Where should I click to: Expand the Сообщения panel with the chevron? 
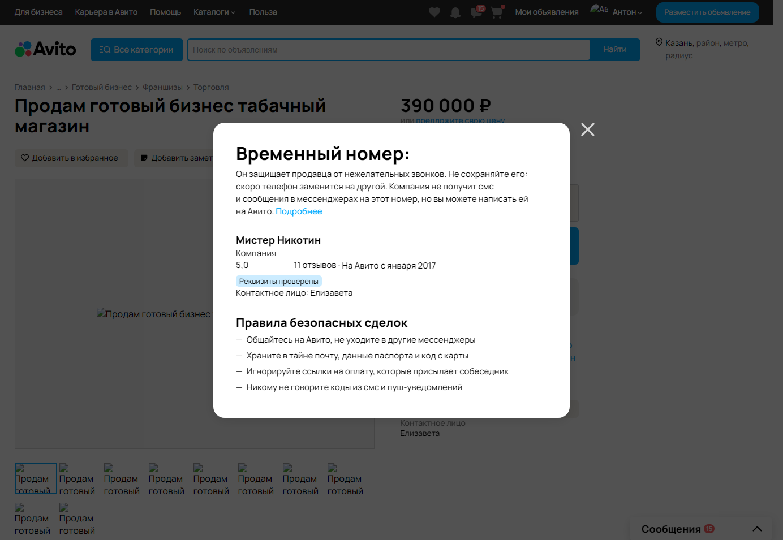tap(758, 529)
